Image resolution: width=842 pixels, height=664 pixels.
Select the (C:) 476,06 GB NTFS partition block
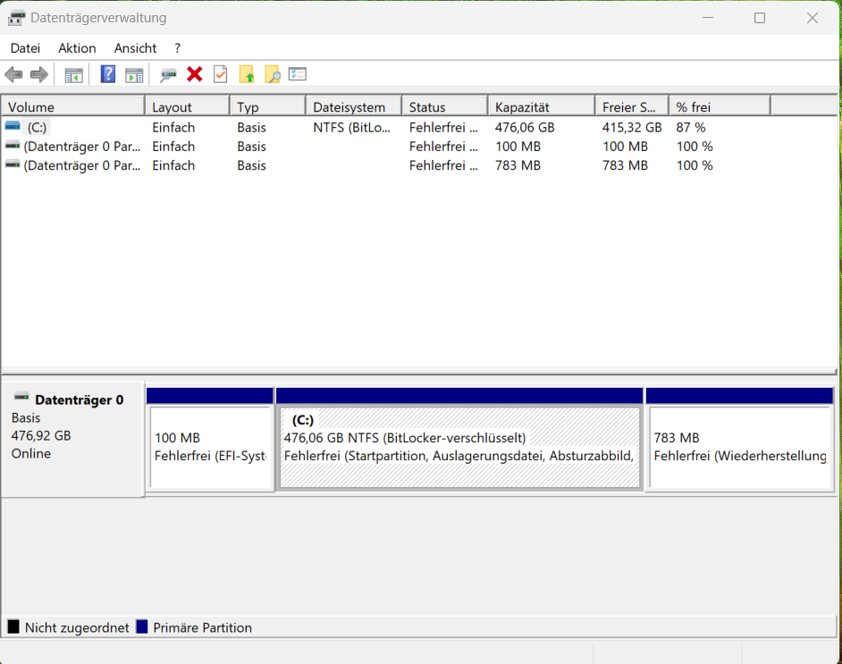(459, 447)
